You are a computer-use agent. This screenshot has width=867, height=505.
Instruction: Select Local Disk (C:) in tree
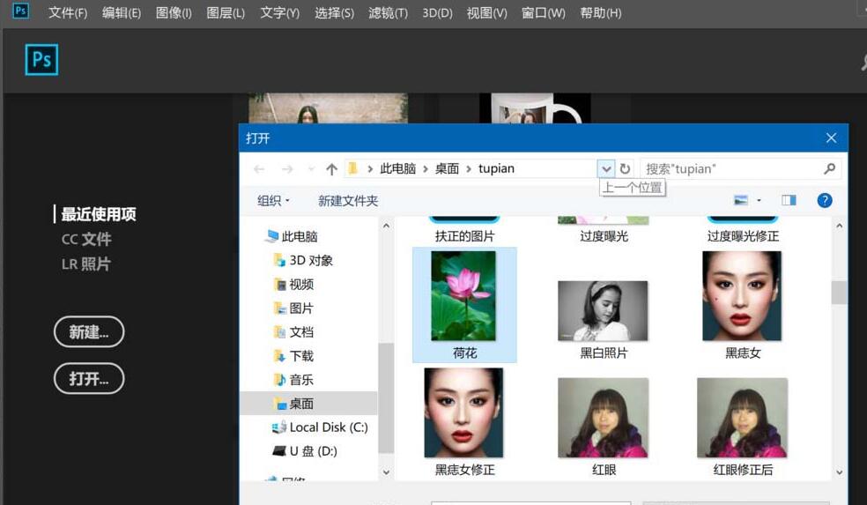329,427
